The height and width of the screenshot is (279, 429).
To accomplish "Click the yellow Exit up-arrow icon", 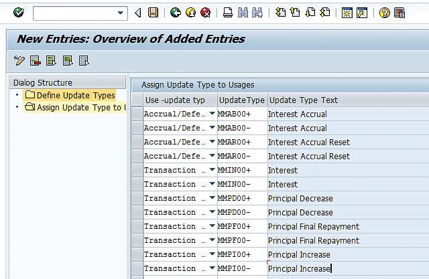I will (190, 13).
